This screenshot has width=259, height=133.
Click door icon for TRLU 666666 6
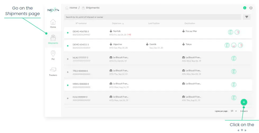click(x=234, y=71)
